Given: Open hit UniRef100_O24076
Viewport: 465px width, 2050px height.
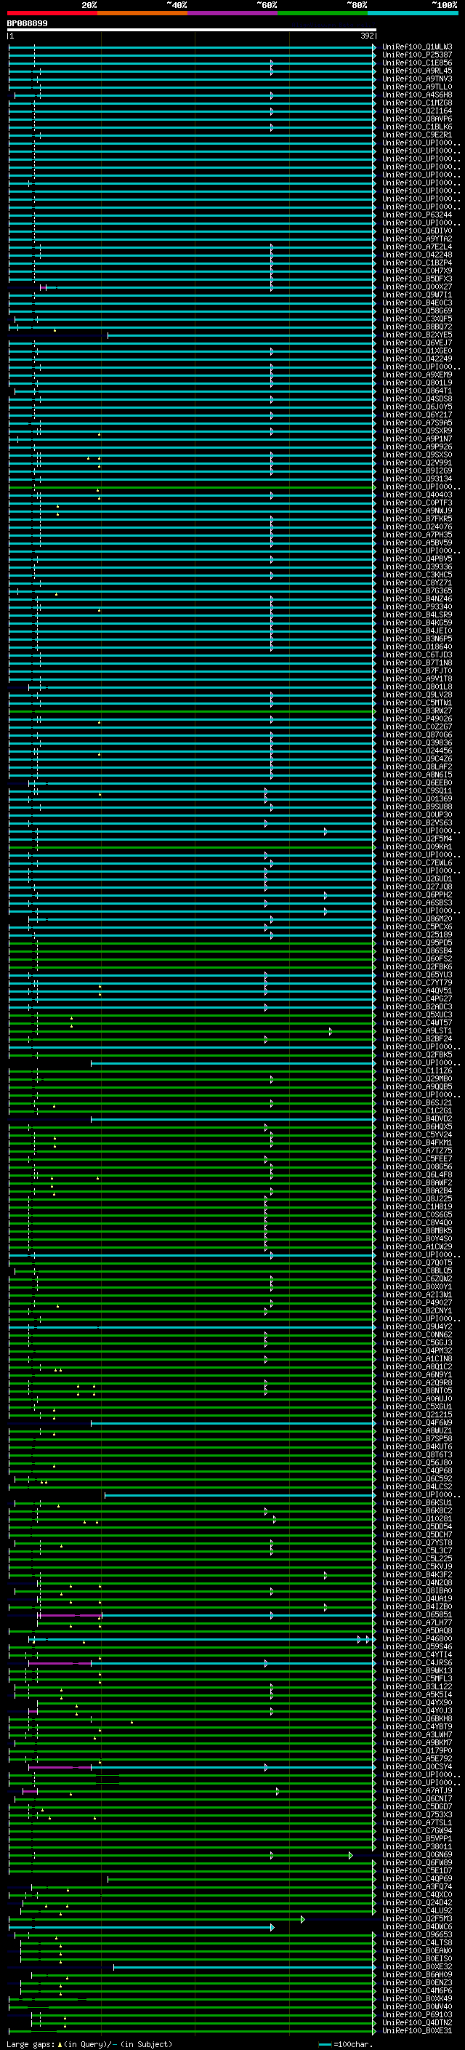Looking at the screenshot, I should coord(417,526).
